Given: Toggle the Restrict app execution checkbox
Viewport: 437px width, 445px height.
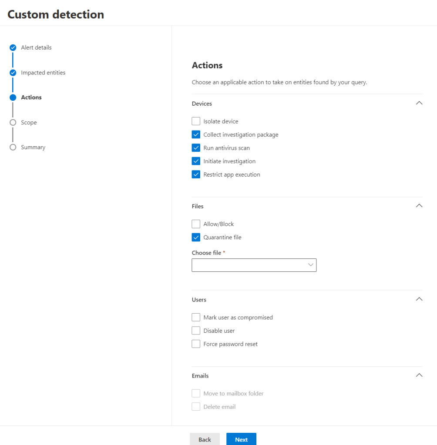Looking at the screenshot, I should click(196, 174).
